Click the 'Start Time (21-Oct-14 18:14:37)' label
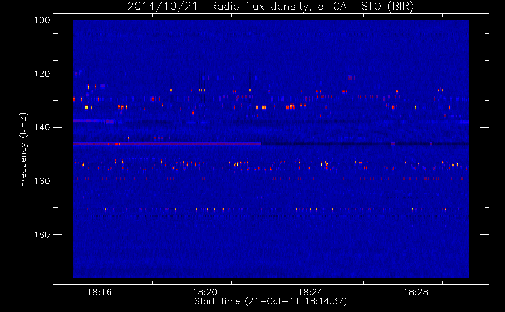 (271, 301)
